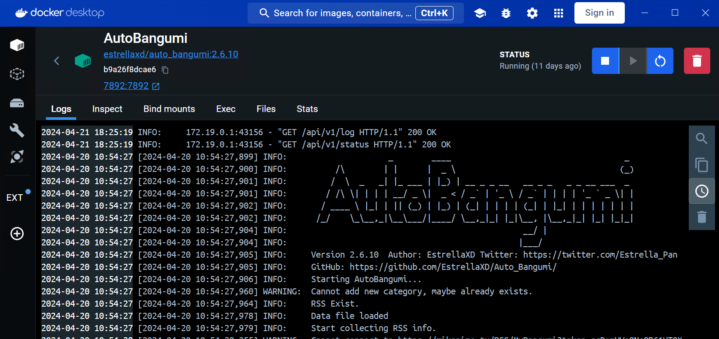The height and width of the screenshot is (339, 719).
Task: Switch to the Stats tab
Action: (x=307, y=109)
